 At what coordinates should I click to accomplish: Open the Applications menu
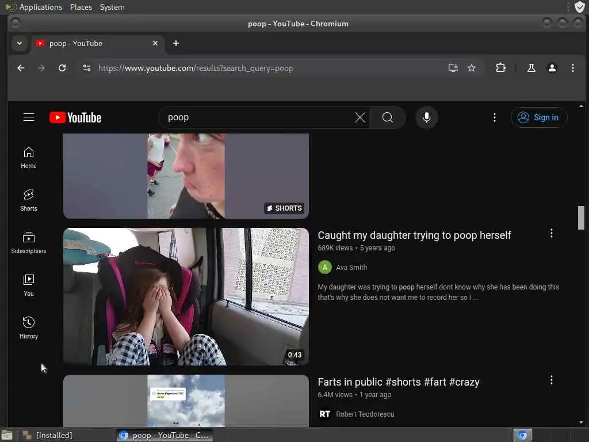coord(41,7)
